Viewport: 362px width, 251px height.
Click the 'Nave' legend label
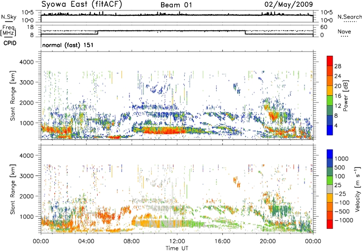[x=344, y=31]
